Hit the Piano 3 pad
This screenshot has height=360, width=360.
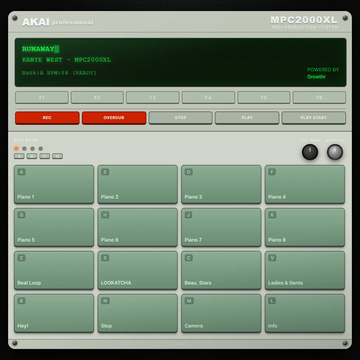(221, 184)
